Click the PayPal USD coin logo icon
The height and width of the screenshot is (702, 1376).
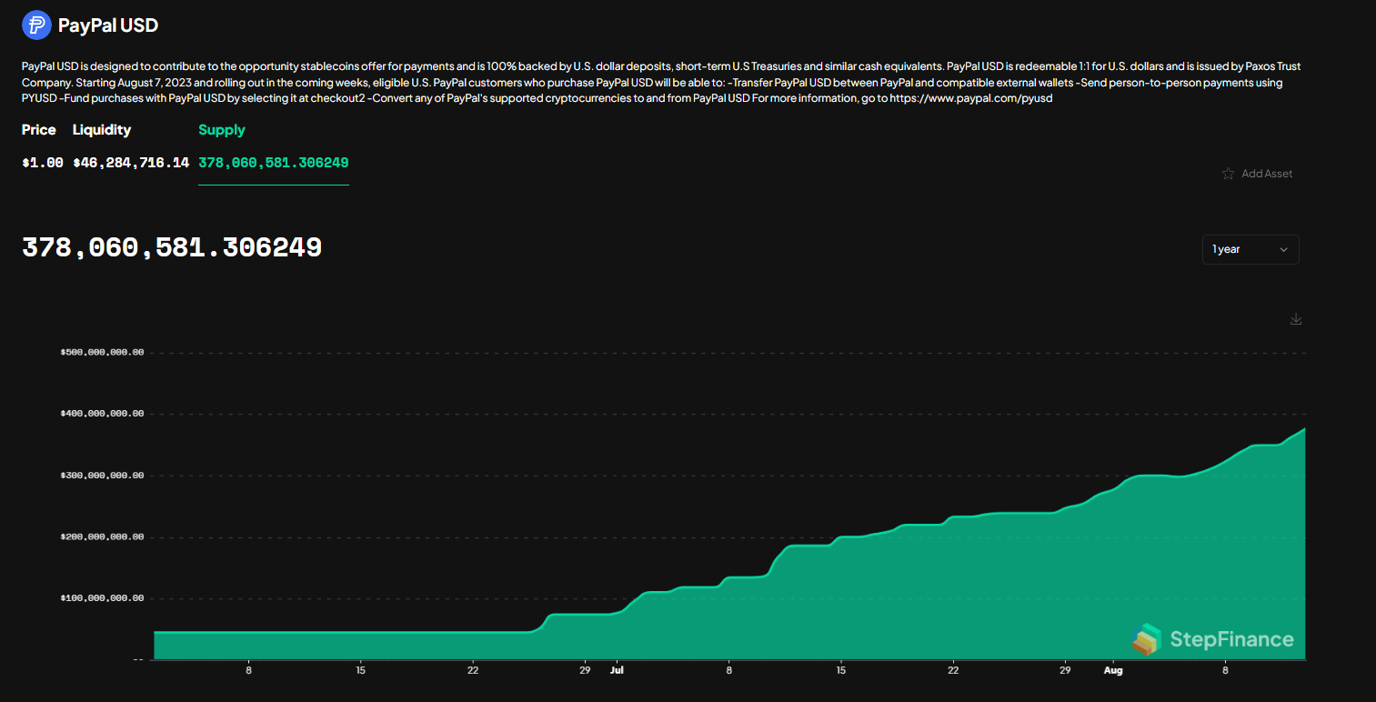coord(36,25)
